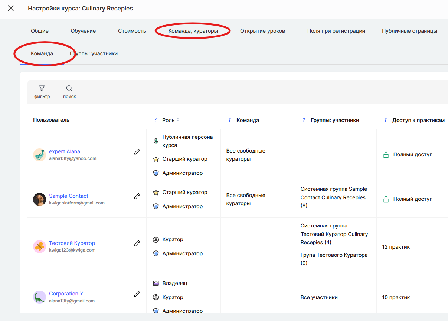The image size is (448, 321).
Task: Click help icon near Доступ к практикам
Action: 386,120
